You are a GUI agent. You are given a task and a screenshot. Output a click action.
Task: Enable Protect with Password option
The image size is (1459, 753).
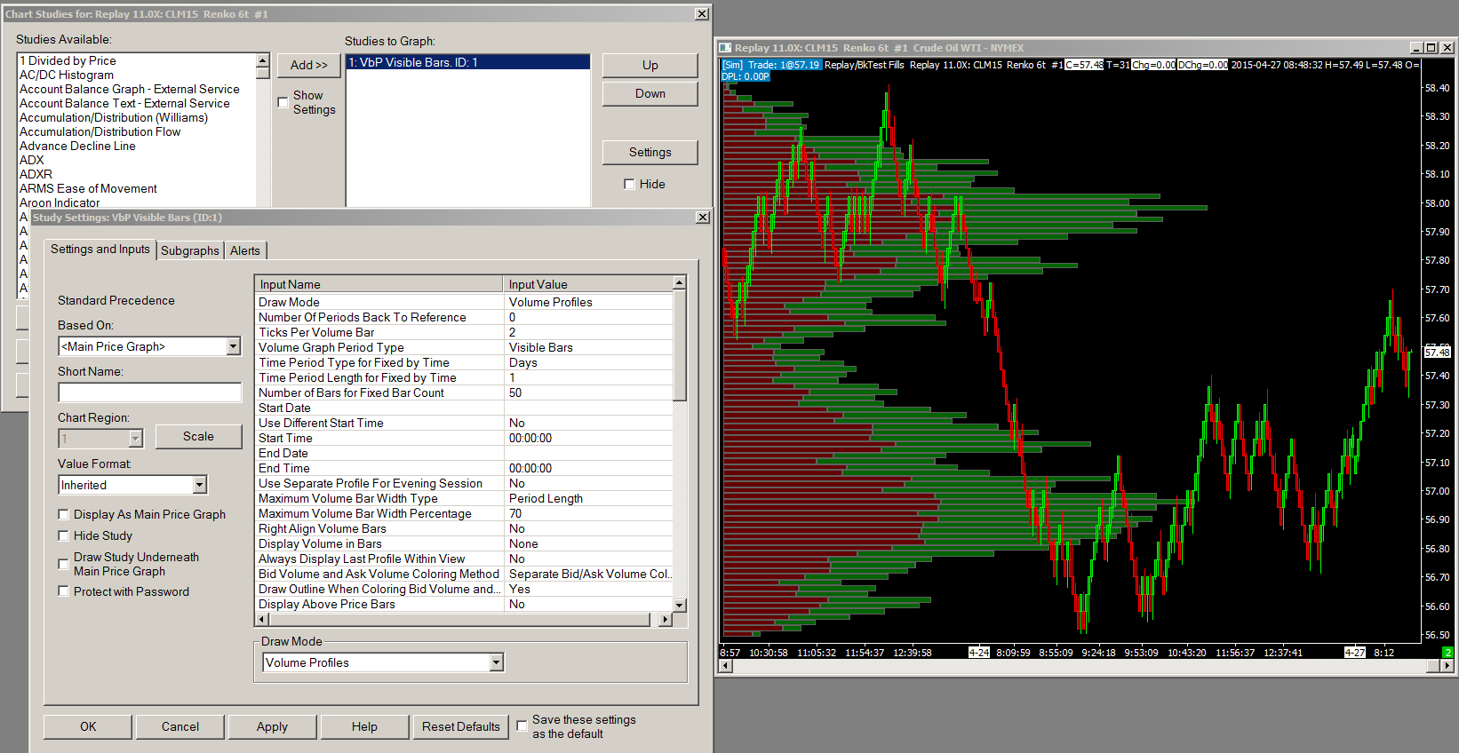64,591
